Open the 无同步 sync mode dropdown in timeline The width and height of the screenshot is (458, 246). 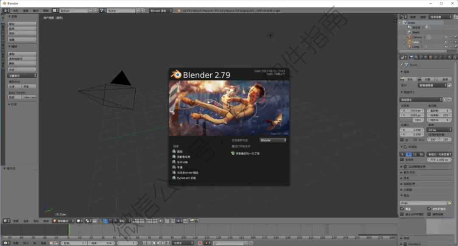pos(183,243)
